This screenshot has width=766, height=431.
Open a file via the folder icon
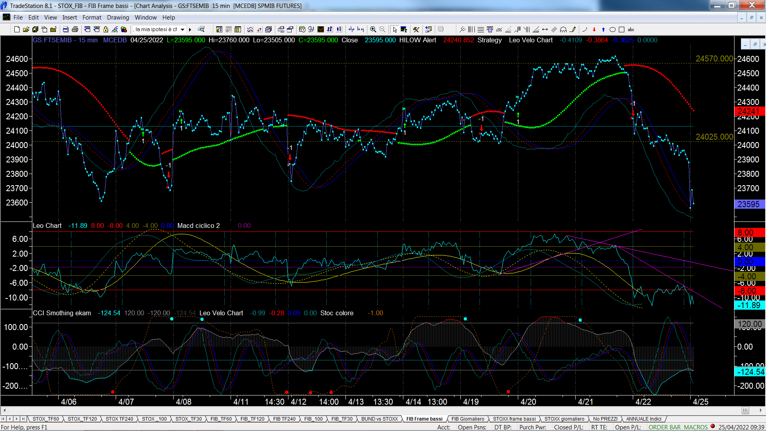point(26,30)
